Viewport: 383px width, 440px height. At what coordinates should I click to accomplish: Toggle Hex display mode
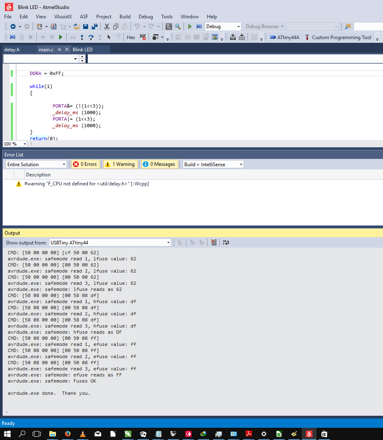click(x=131, y=37)
